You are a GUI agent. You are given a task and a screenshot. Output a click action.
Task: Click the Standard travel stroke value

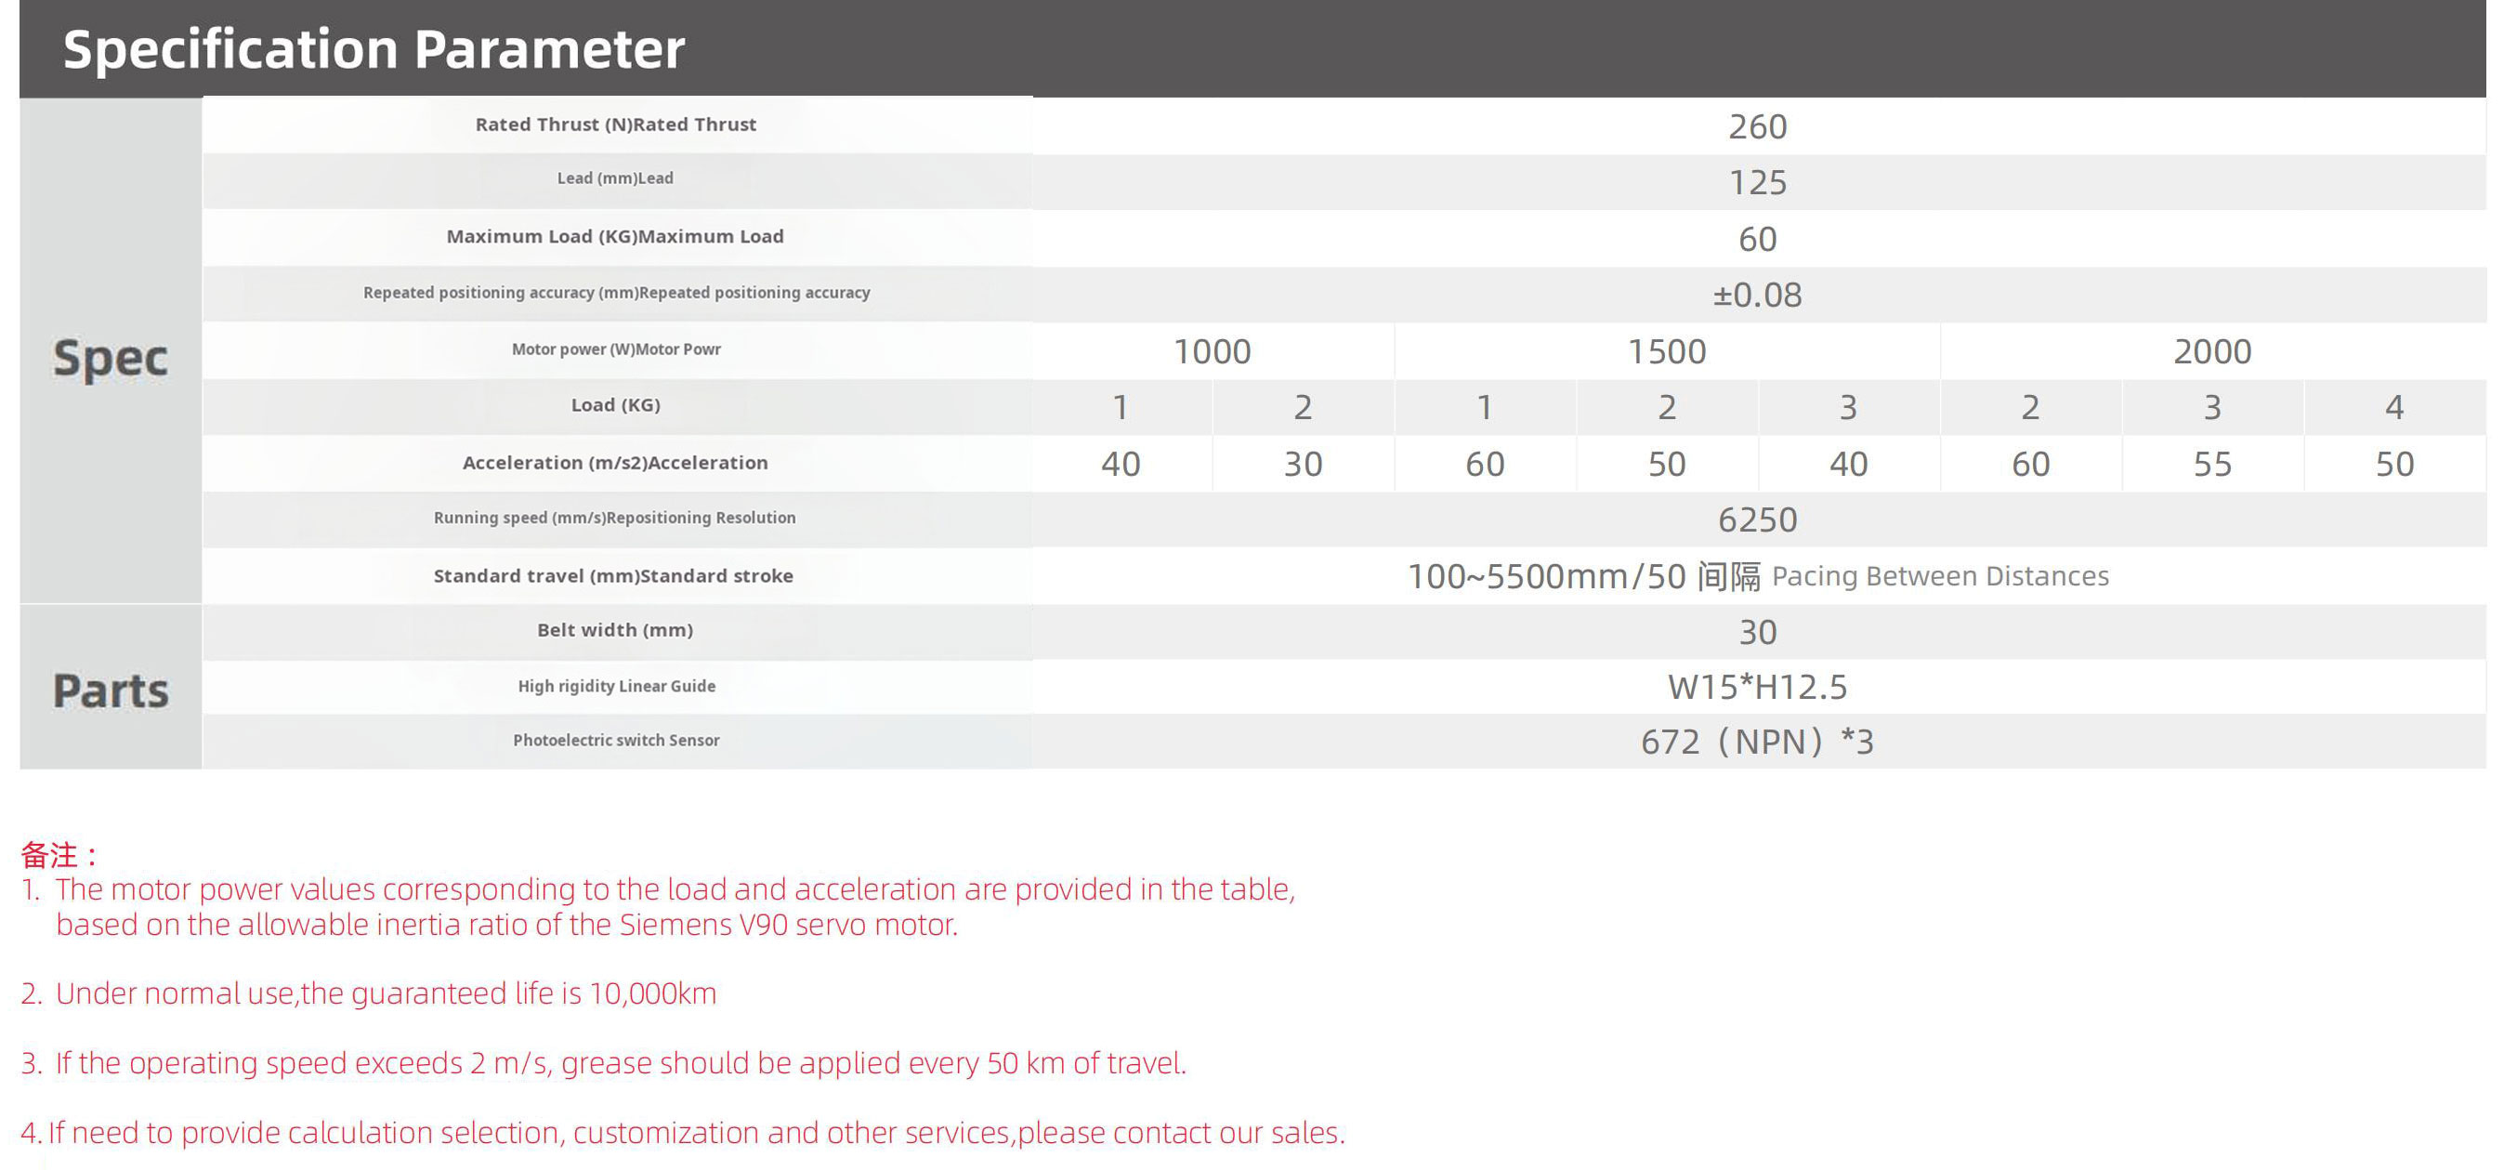(1756, 576)
